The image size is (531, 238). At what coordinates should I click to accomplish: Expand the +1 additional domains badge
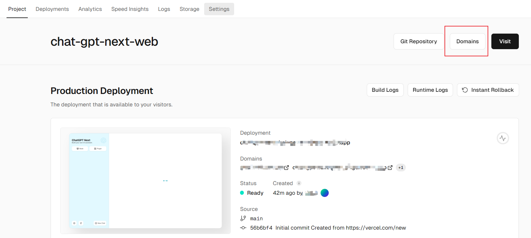401,167
